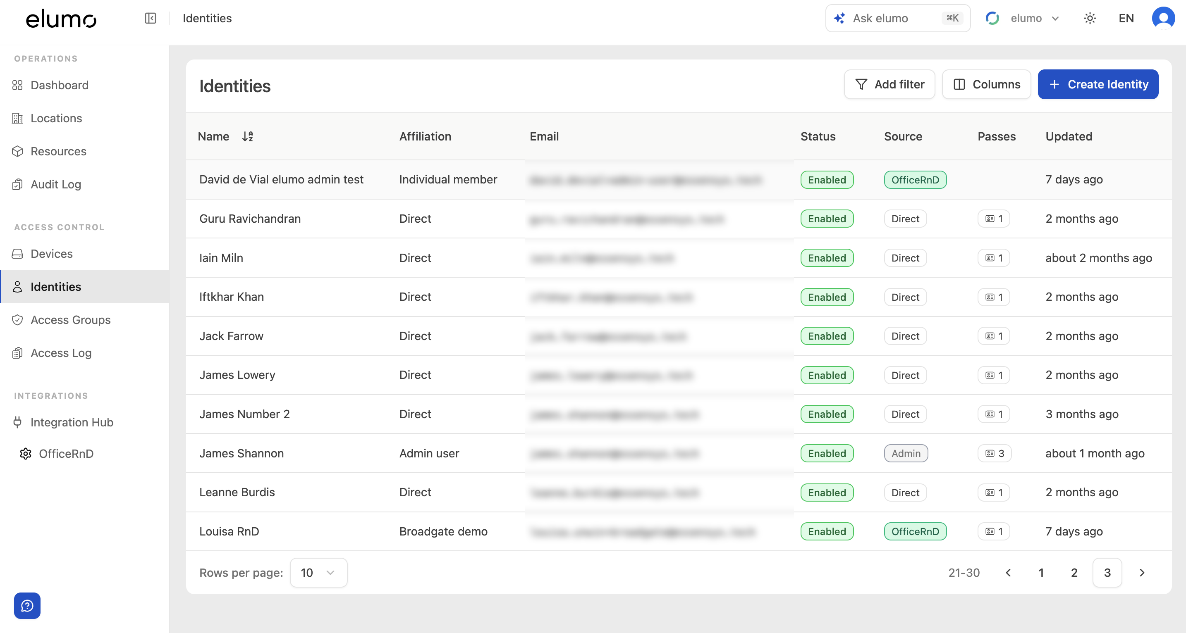Click the Locations building icon
The width and height of the screenshot is (1186, 633).
(17, 118)
